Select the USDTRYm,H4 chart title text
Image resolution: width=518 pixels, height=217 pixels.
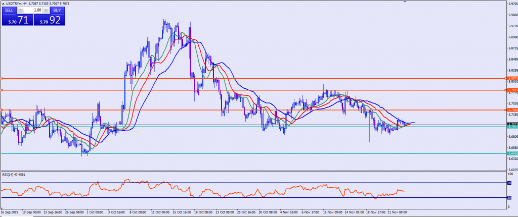click(x=18, y=4)
